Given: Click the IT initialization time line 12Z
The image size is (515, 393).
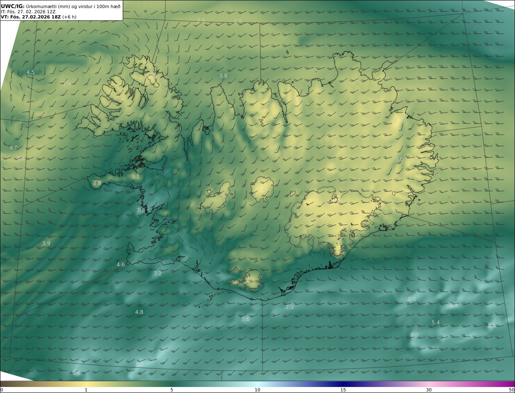Looking at the screenshot, I should tap(28, 12).
